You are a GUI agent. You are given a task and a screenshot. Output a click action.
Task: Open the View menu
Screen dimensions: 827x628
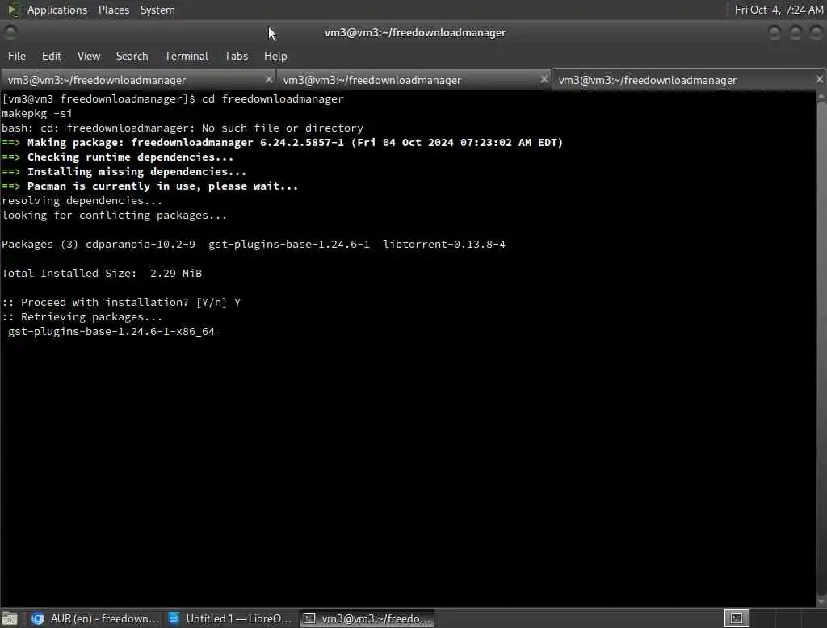click(x=89, y=56)
